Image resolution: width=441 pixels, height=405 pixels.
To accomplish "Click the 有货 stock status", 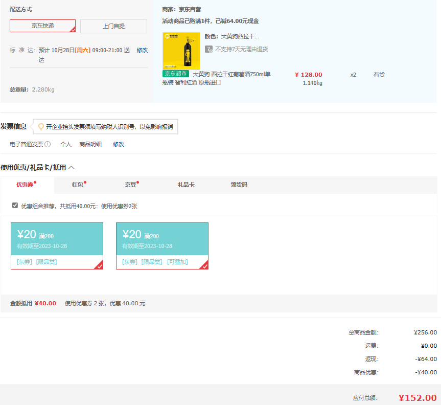I will 379,75.
